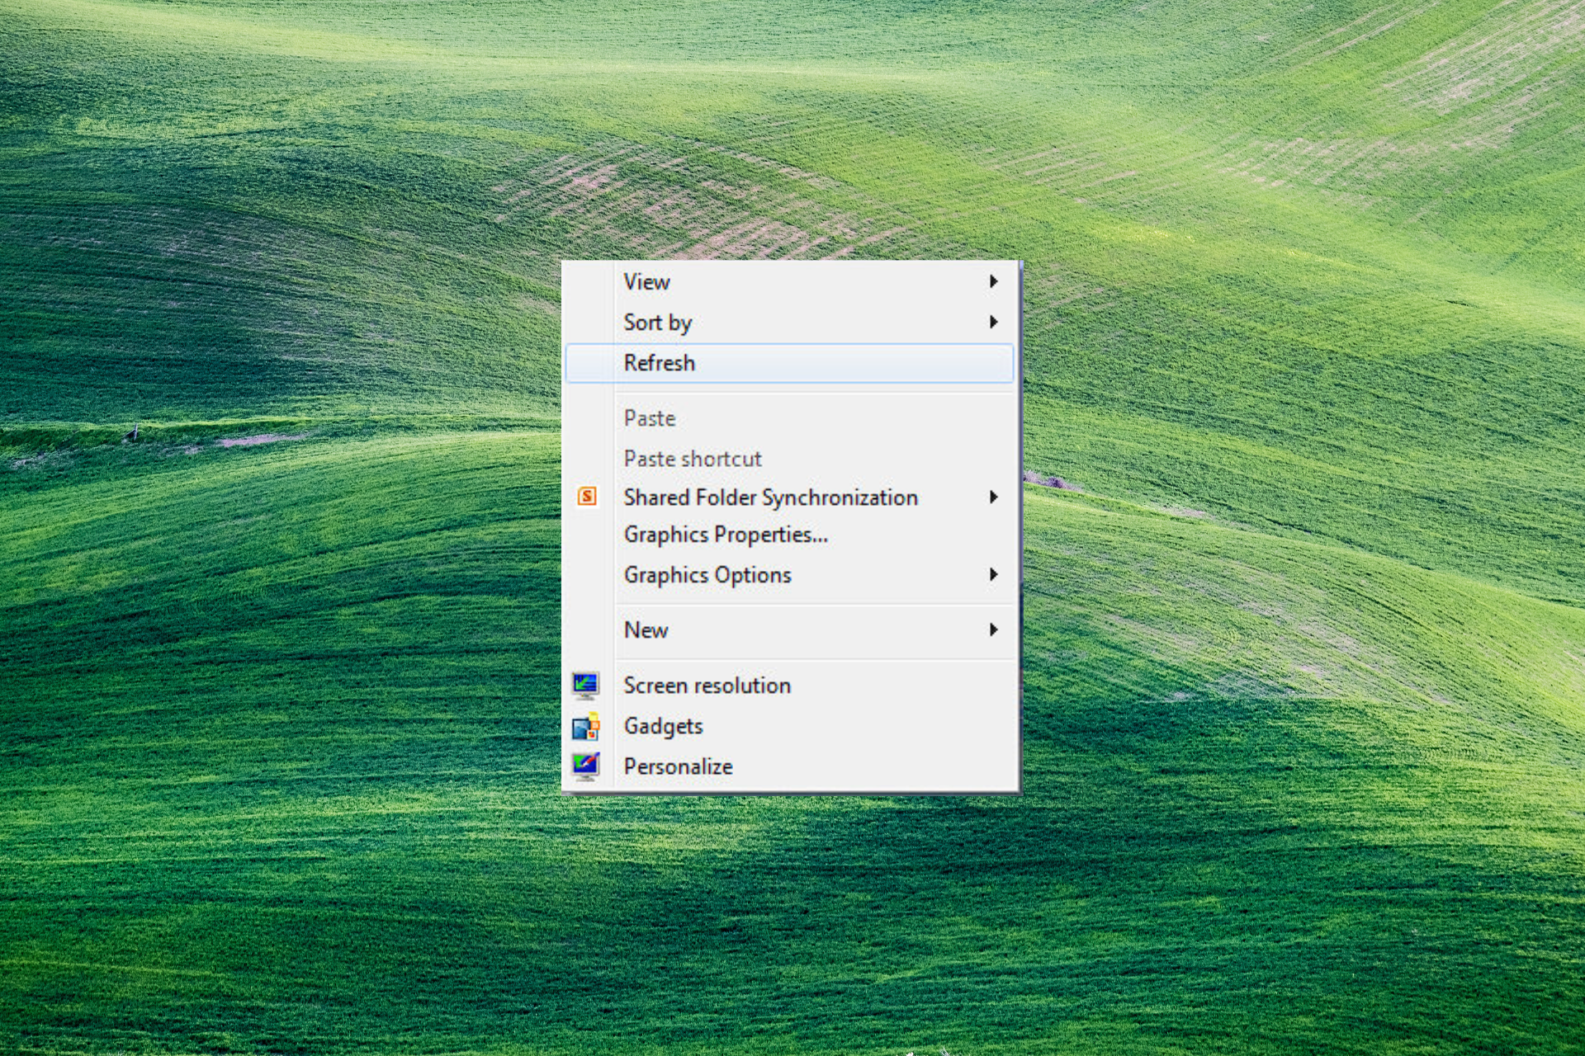Expand the View submenu arrow
The height and width of the screenshot is (1056, 1585).
point(994,281)
